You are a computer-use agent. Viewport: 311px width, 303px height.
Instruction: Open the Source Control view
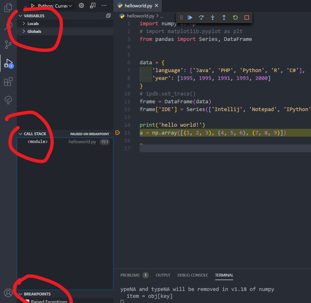tap(8, 45)
